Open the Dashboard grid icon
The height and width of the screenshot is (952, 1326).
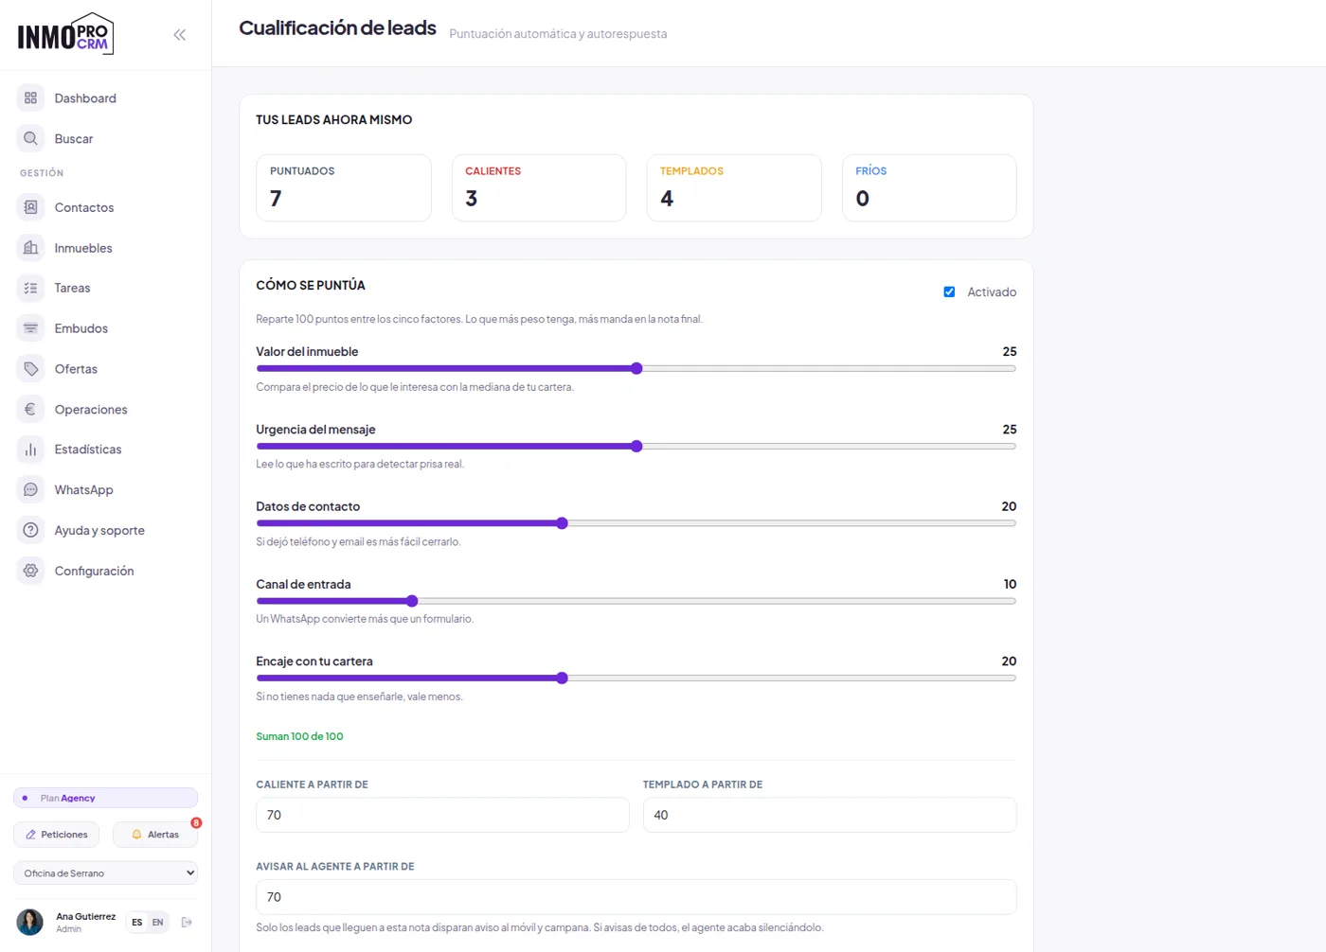tap(30, 97)
